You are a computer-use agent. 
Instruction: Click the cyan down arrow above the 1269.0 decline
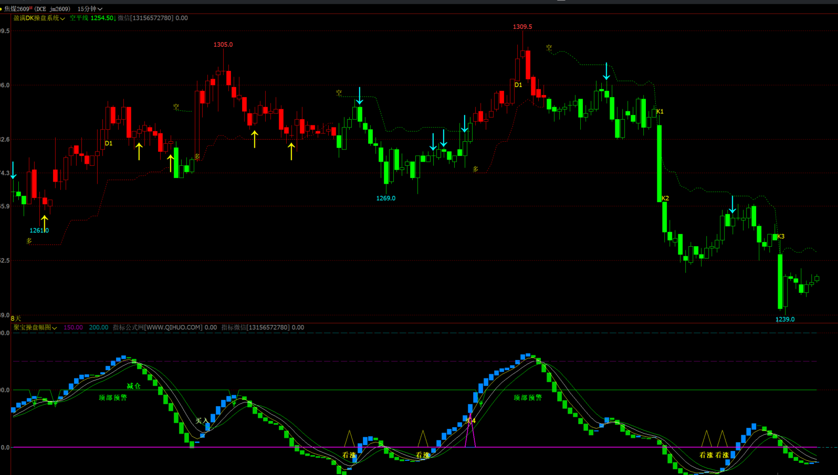tap(360, 96)
